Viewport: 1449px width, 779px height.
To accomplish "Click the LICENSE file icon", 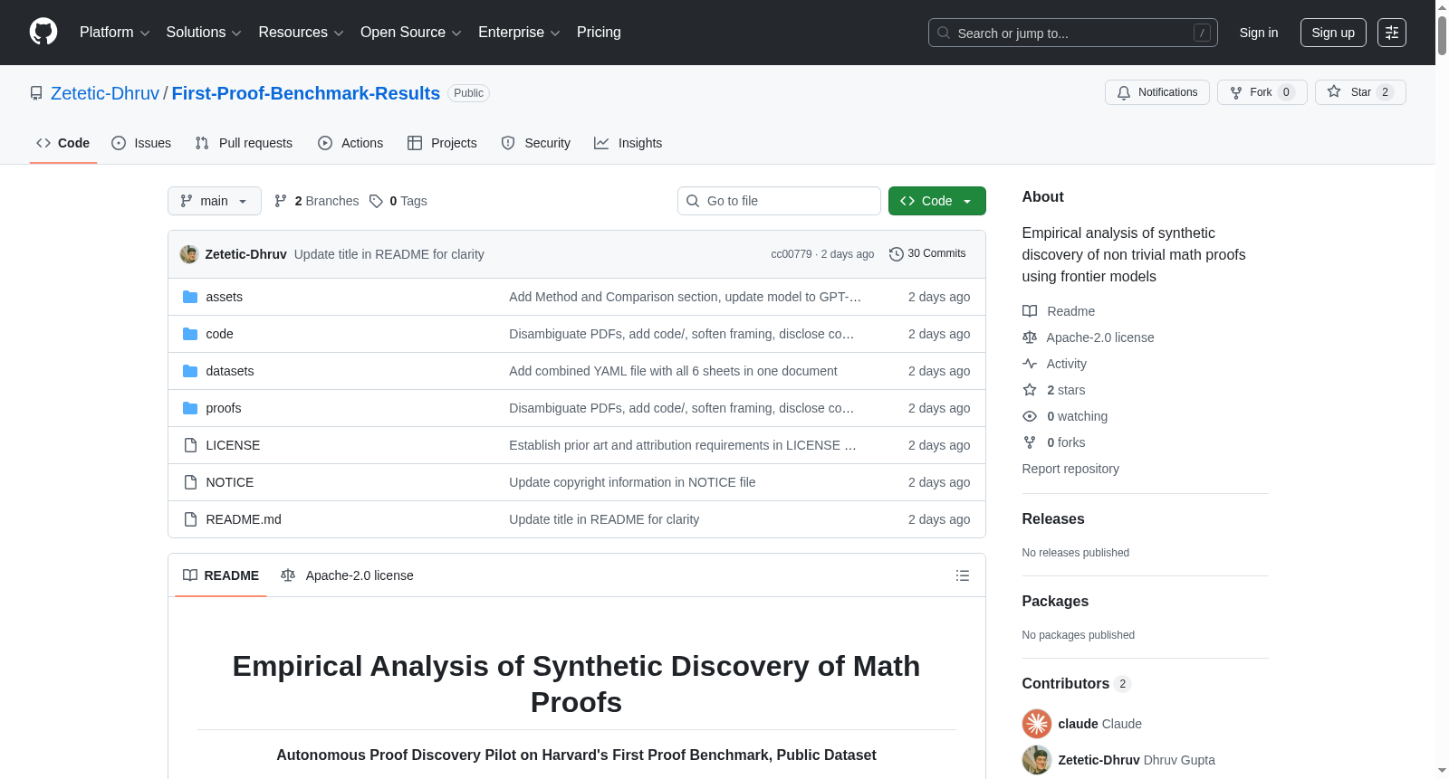I will click(190, 445).
